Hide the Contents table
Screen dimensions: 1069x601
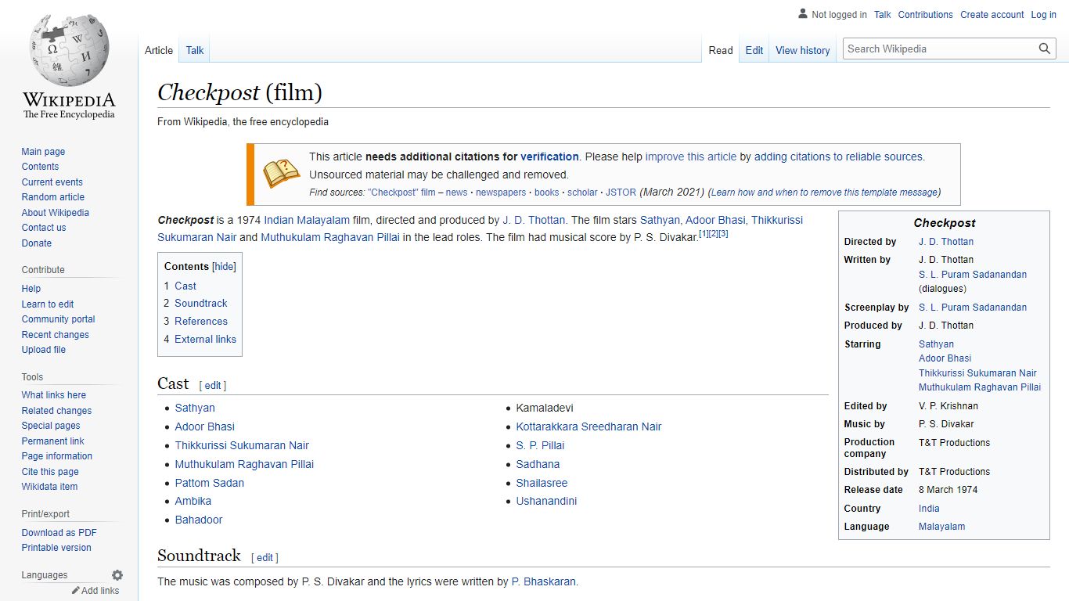[x=225, y=267]
